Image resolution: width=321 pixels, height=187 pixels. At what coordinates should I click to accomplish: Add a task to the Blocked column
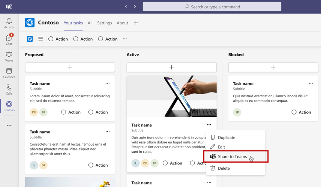[273, 67]
